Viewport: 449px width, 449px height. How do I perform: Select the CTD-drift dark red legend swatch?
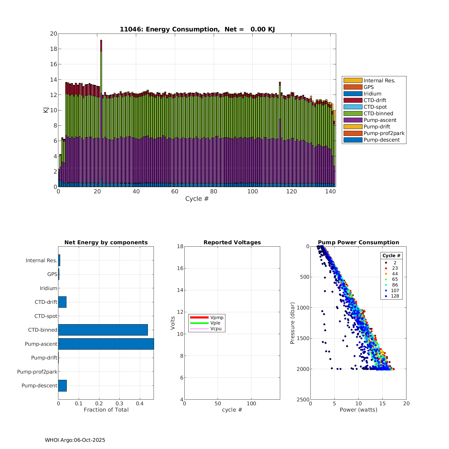click(353, 100)
